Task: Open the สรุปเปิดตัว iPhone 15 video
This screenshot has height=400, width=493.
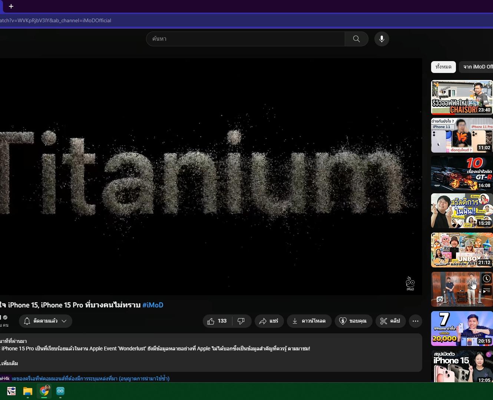Action: (462, 366)
